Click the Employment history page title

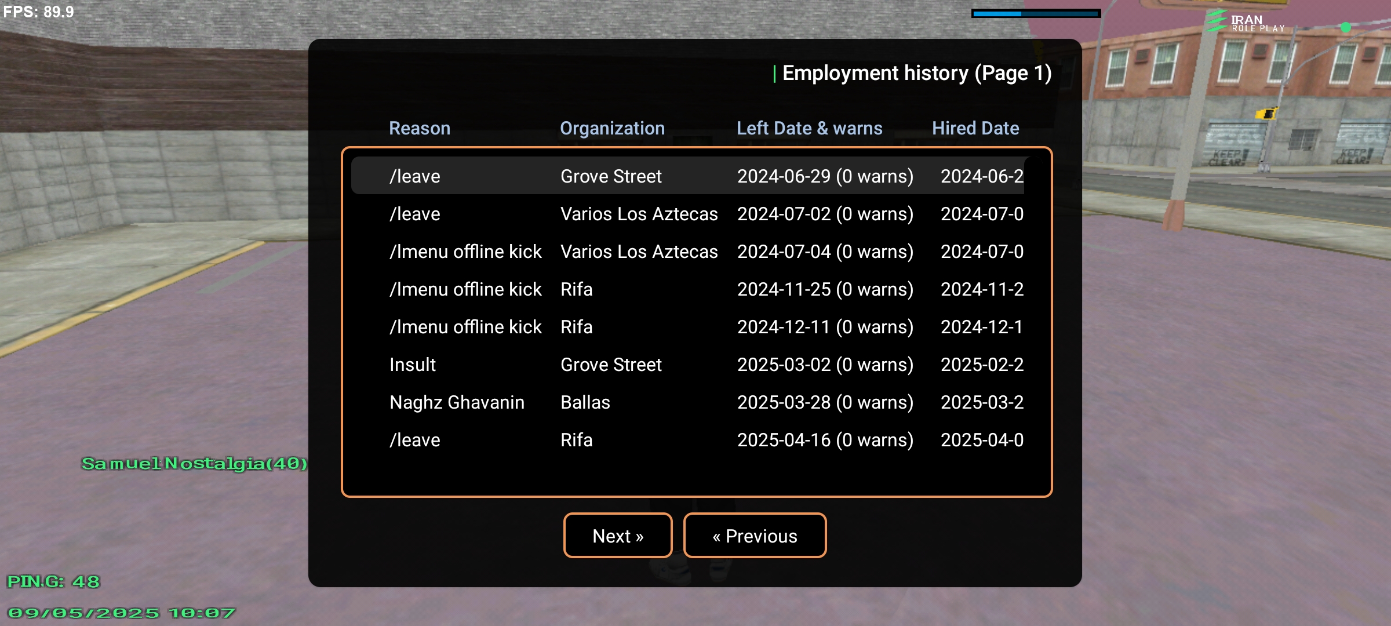click(917, 73)
